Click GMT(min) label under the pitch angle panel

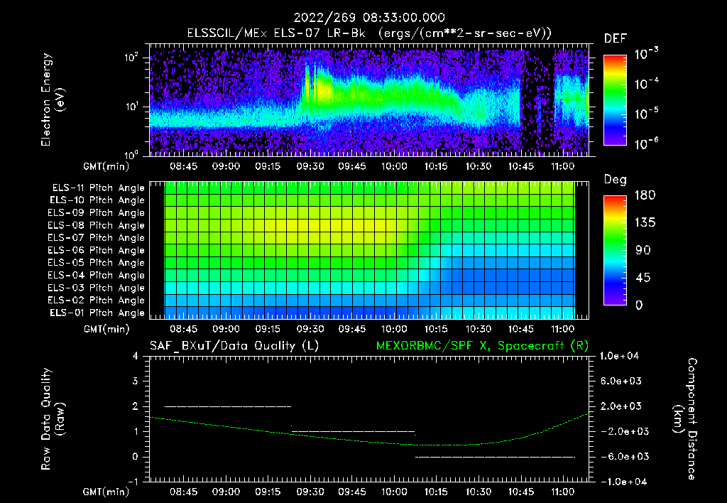[x=106, y=329]
